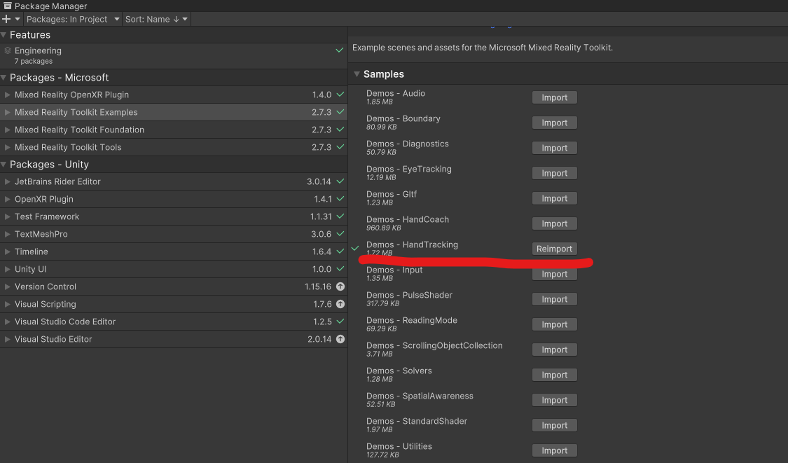Click installed checkmark for Unity UI

coord(340,269)
